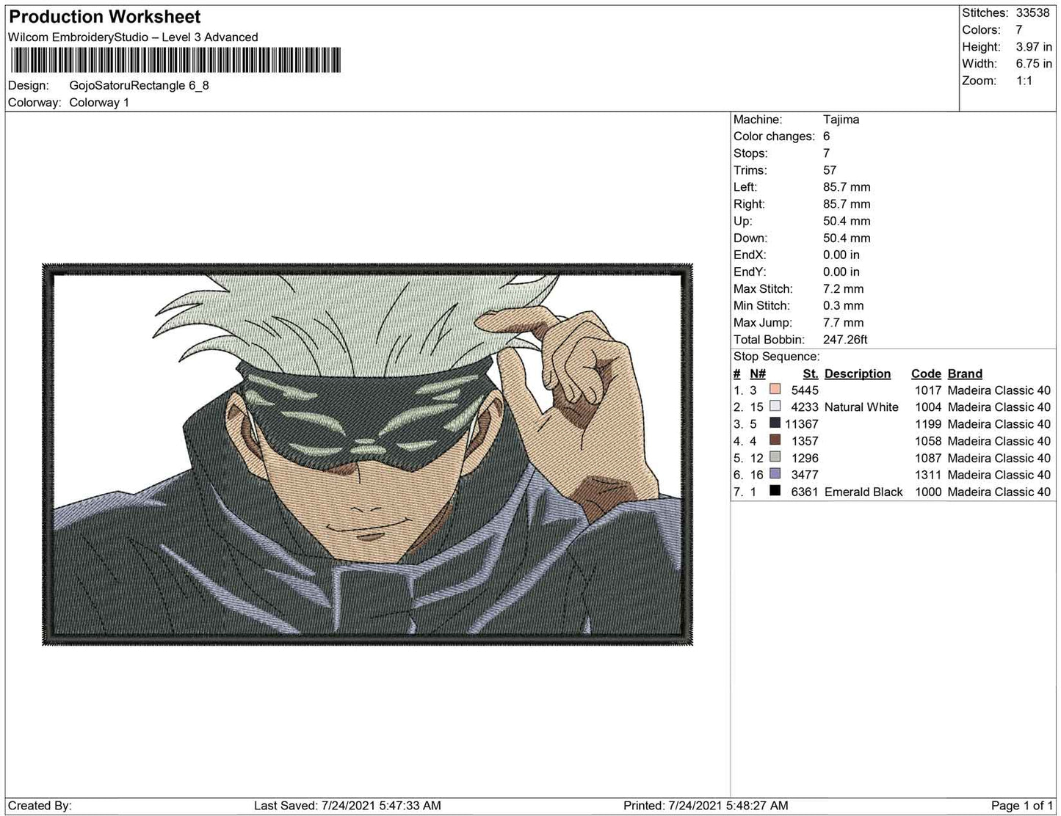Click the Natural White color swatch
The width and height of the screenshot is (1061, 816).
[x=775, y=407]
